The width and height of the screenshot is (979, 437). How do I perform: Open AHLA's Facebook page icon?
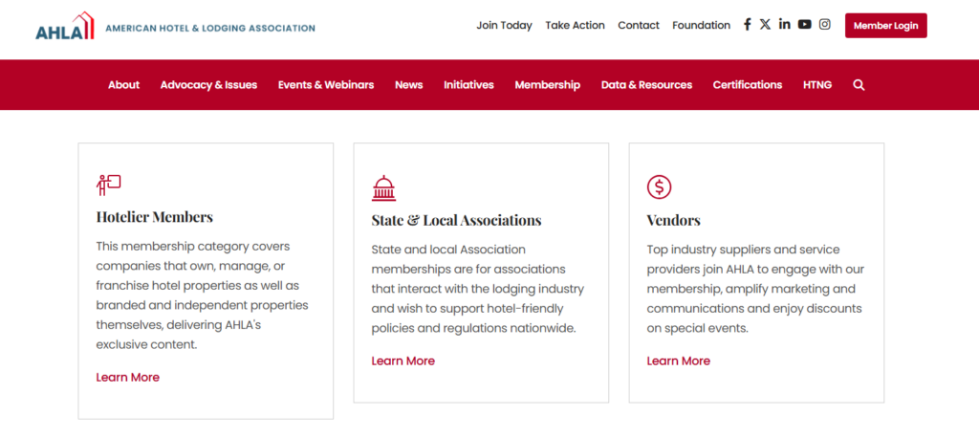pos(747,25)
